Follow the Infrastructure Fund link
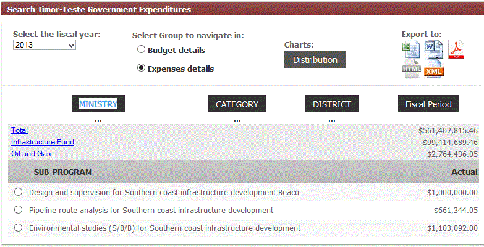Viewport: 484px width, 247px height. 43,142
